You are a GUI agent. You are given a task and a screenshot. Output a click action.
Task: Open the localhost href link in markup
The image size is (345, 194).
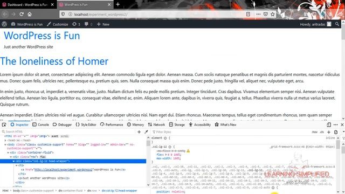point(63,170)
